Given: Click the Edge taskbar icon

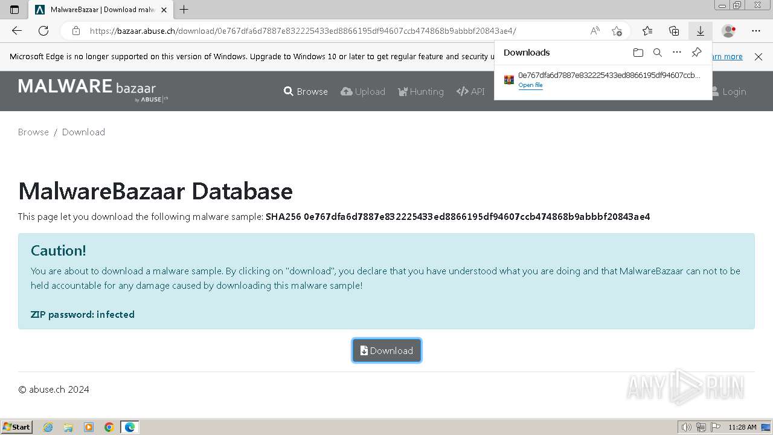Looking at the screenshot, I should tap(130, 427).
